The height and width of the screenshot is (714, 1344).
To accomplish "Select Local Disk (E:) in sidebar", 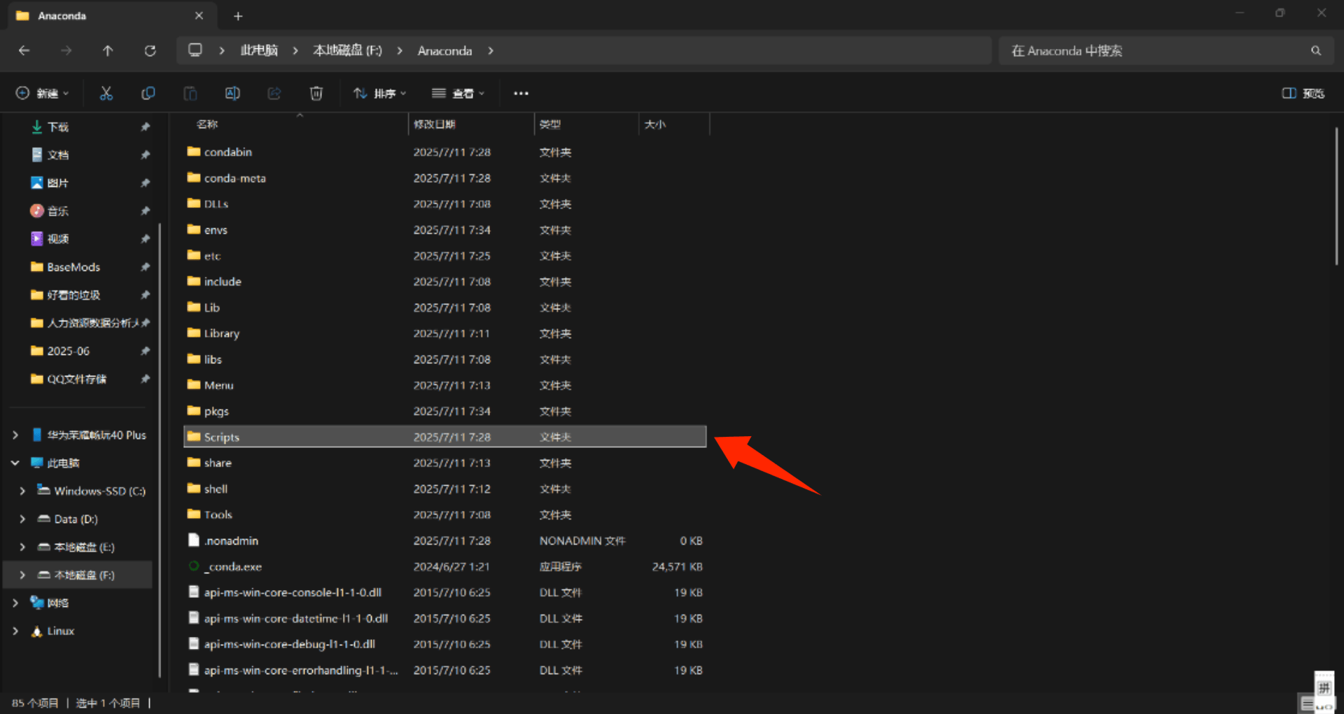I will pyautogui.click(x=84, y=547).
